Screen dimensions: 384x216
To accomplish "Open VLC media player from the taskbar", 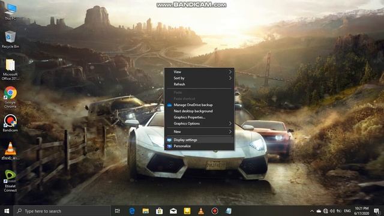I will coord(201,211).
